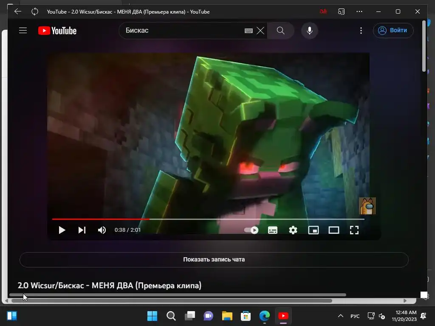435x326 pixels.
Task: Click the channel watermark cat thumbnail
Action: 367,206
